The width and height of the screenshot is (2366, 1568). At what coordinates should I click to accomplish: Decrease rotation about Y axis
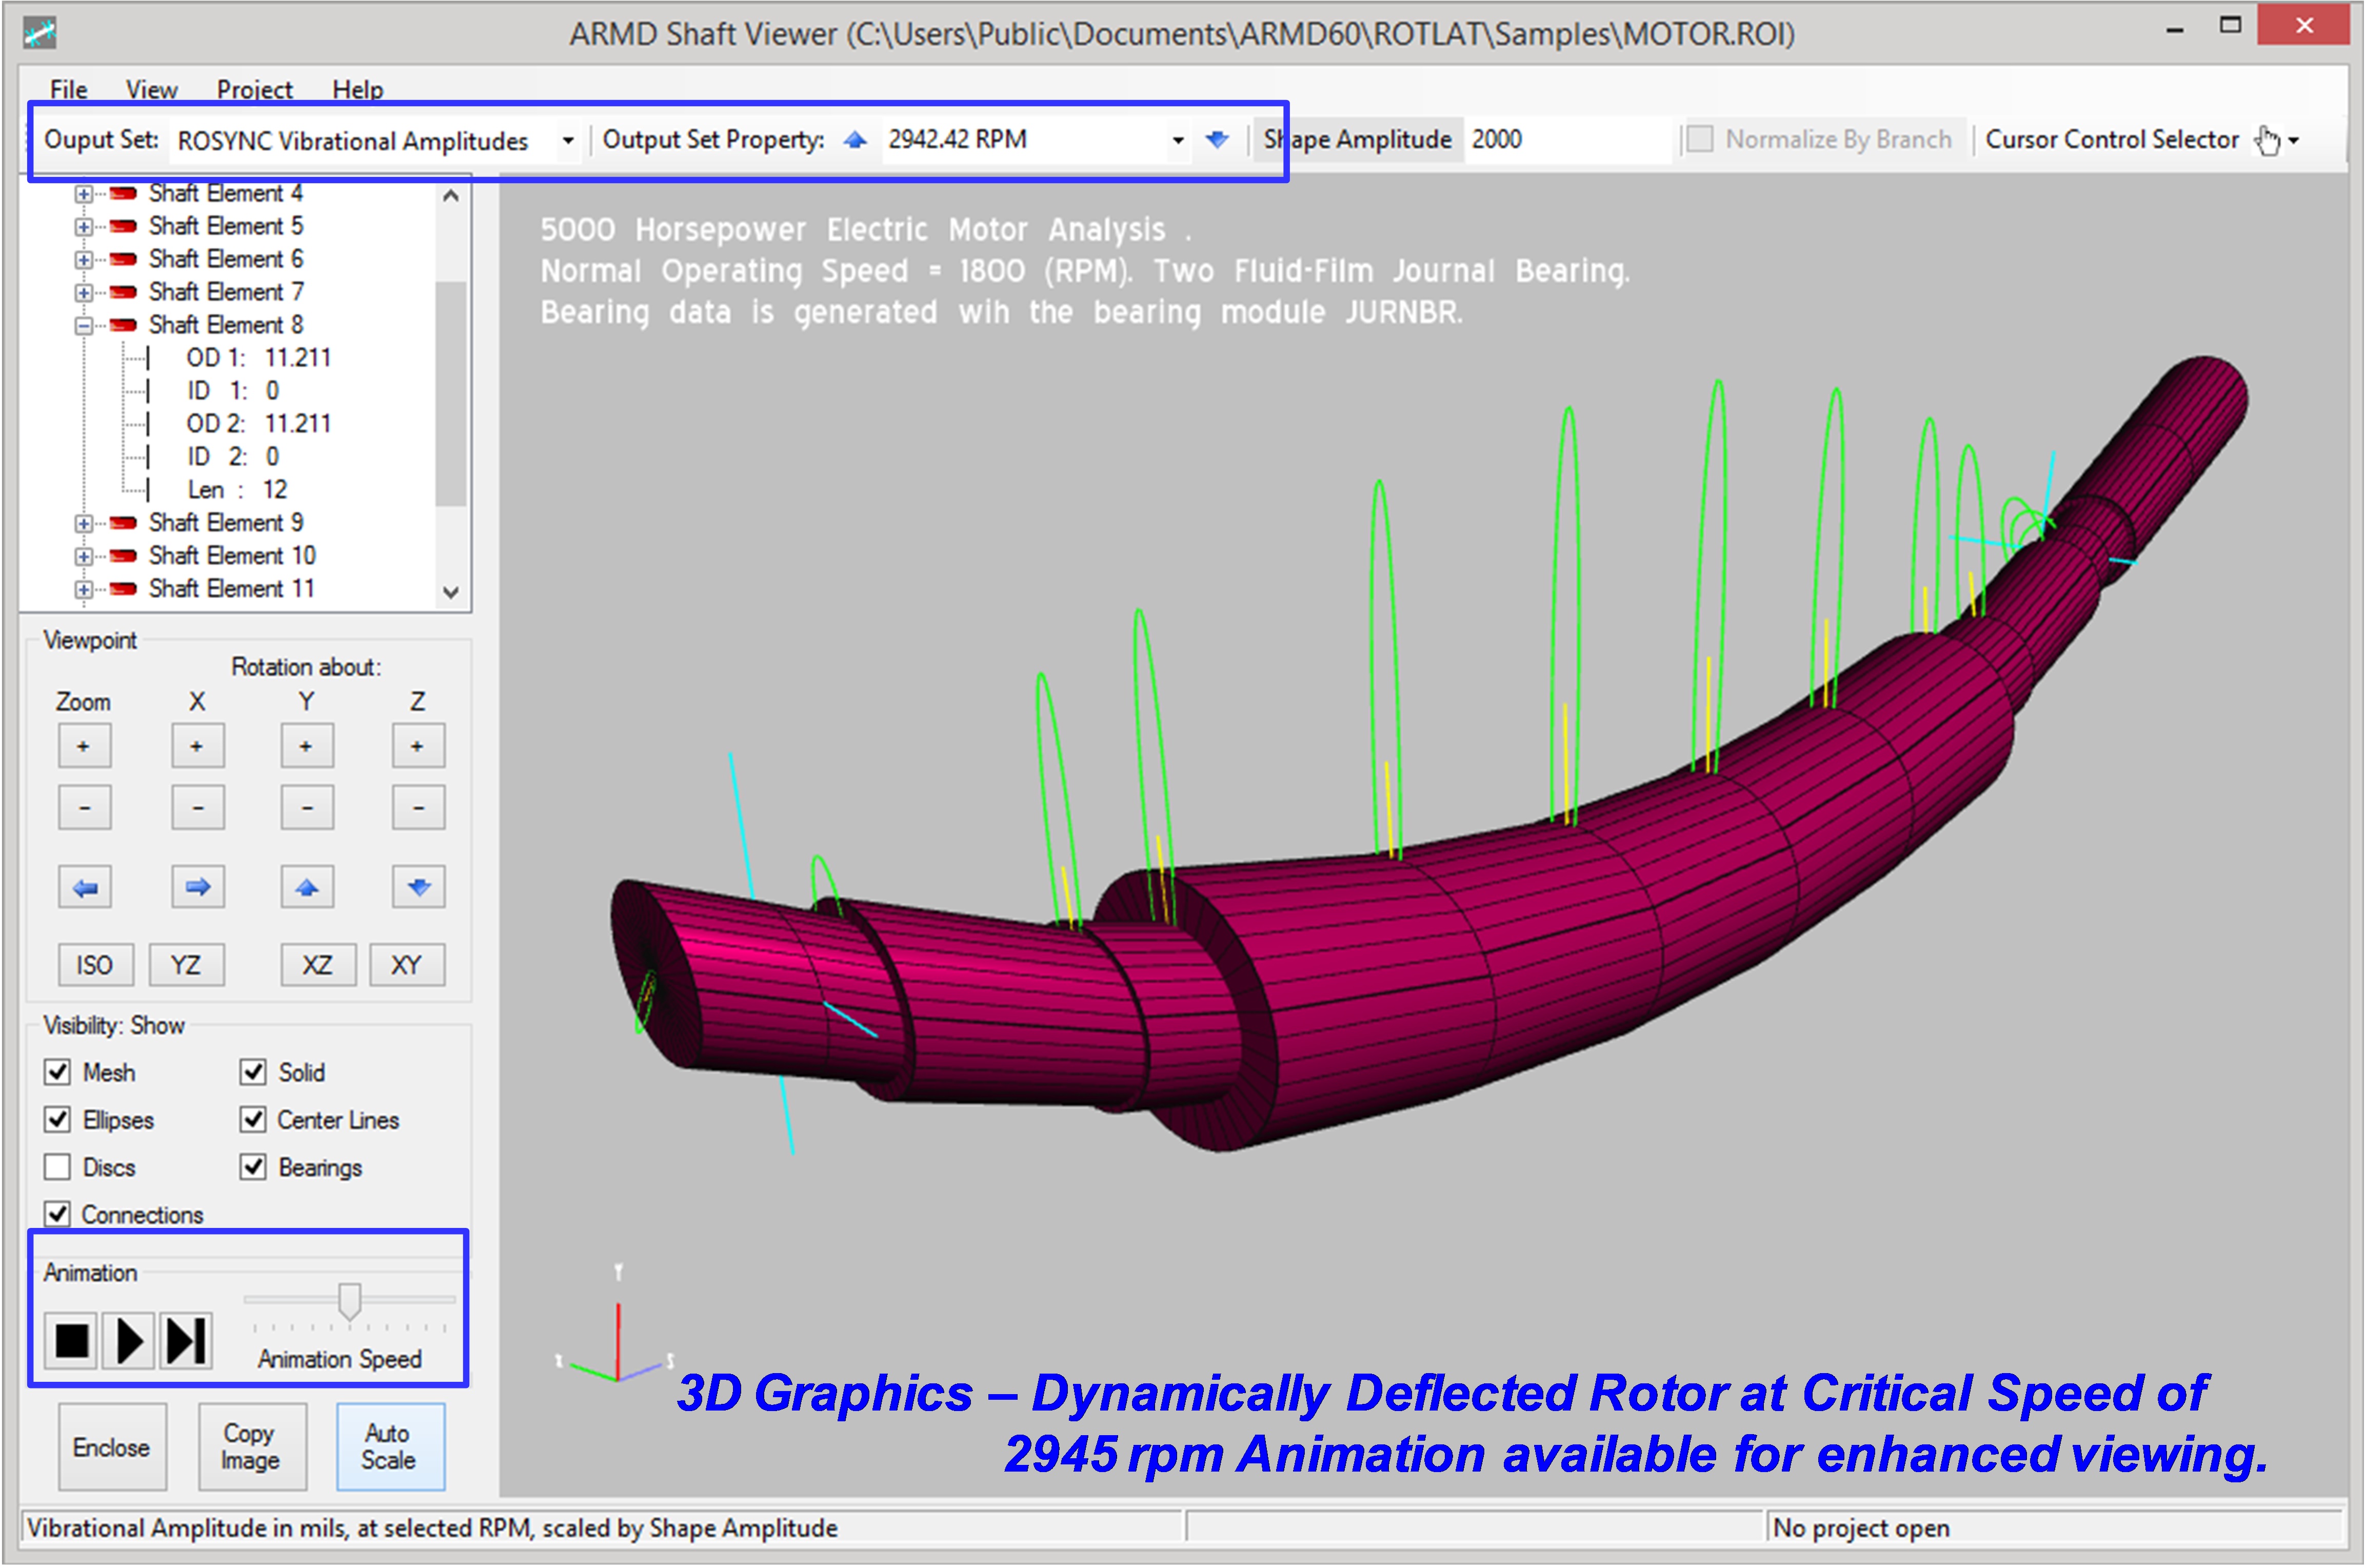[306, 807]
